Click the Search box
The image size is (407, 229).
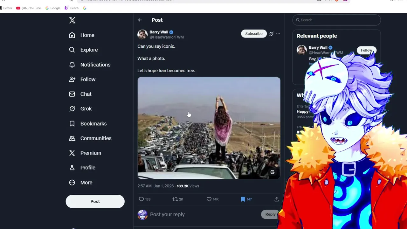pyautogui.click(x=336, y=20)
